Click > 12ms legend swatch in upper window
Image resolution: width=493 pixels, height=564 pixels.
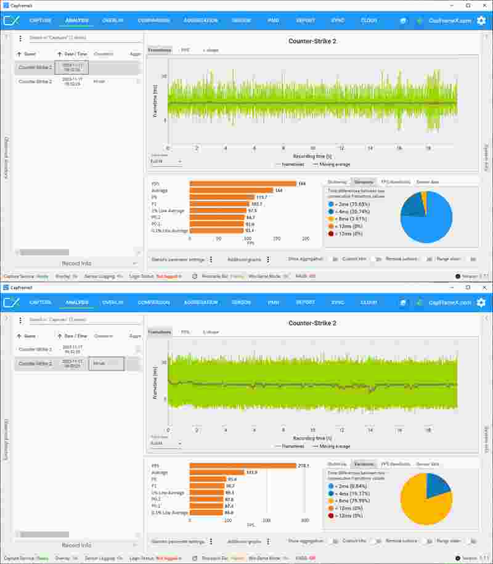(331, 234)
